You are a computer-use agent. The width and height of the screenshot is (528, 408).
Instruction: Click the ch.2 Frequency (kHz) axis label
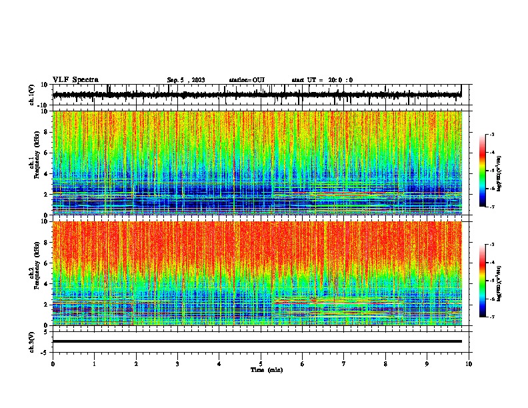35,265
